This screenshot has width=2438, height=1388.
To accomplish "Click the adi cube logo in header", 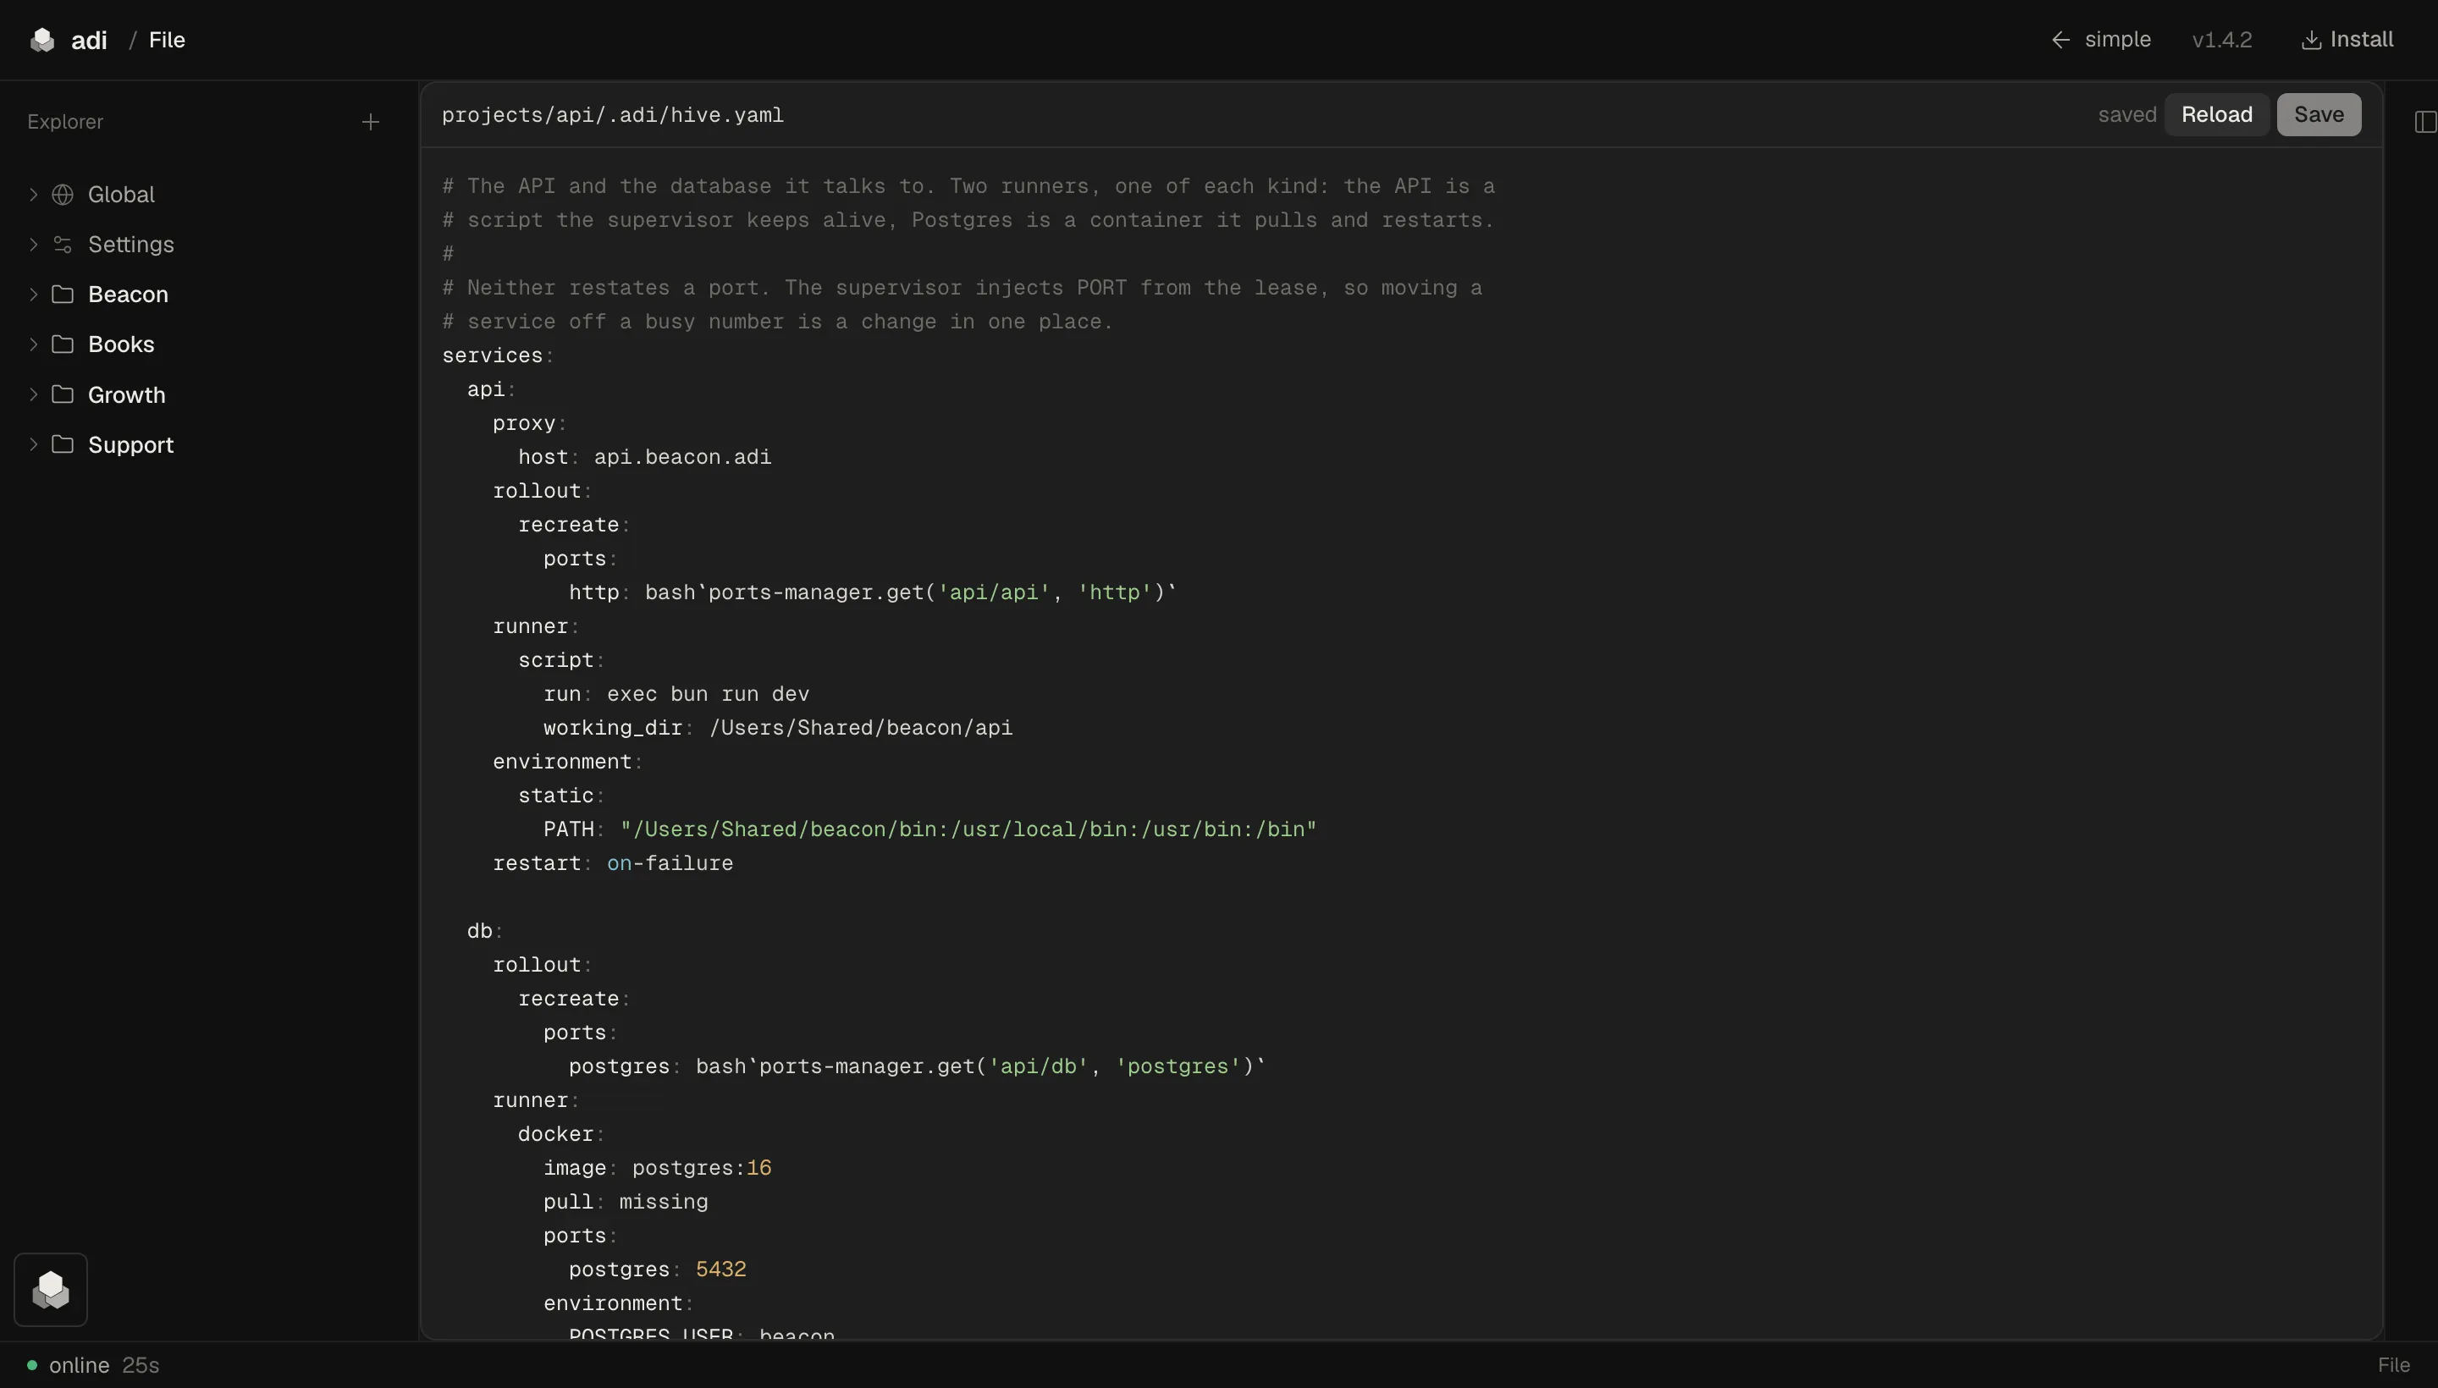I will [42, 40].
